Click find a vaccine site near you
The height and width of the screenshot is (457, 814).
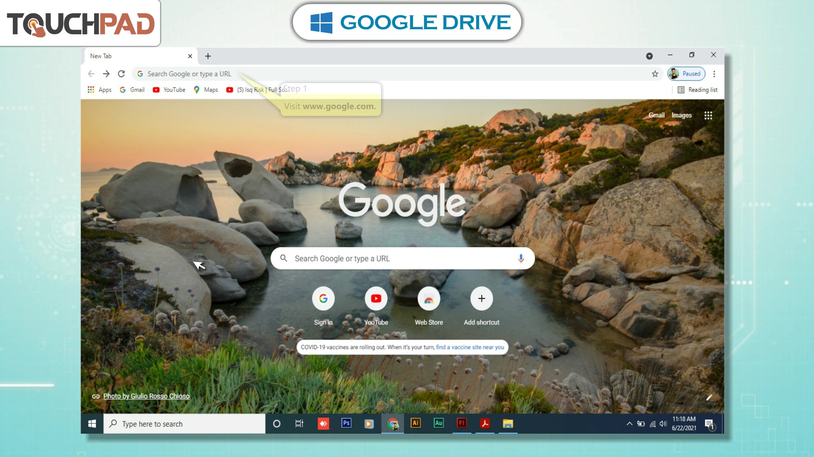click(x=470, y=347)
